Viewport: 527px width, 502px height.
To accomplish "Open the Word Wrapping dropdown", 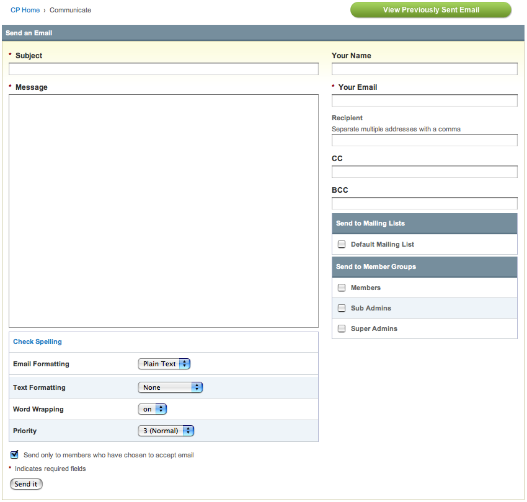I will (x=153, y=409).
